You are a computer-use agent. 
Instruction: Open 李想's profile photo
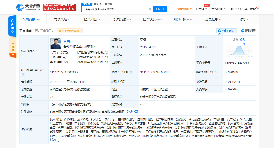(55, 43)
